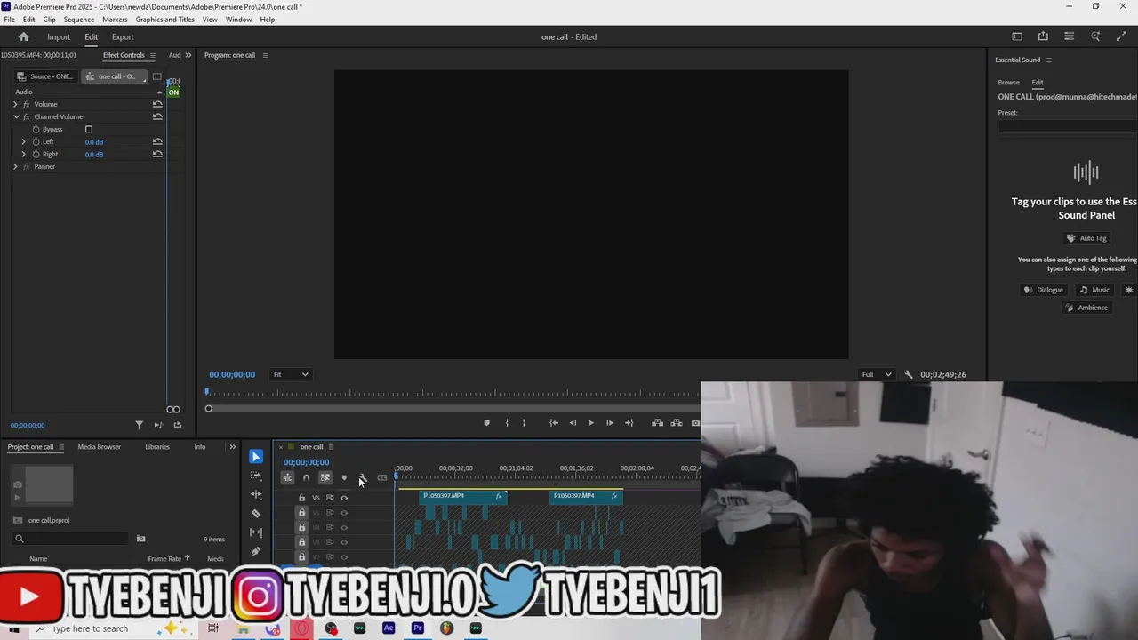This screenshot has height=640, width=1138.
Task: Toggle Linked Selection in timeline
Action: (325, 477)
